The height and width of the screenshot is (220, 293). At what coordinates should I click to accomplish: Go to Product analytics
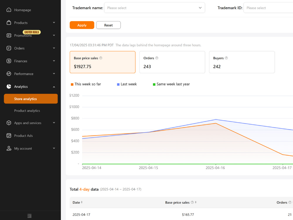tap(27, 111)
